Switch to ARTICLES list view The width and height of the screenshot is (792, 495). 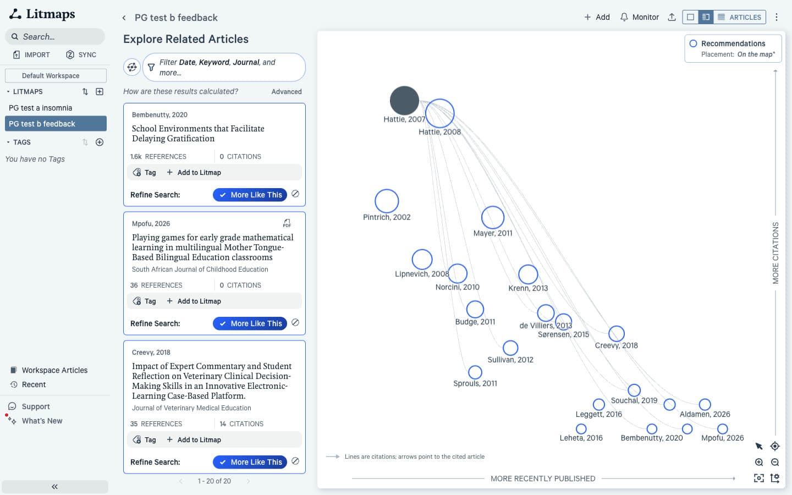pyautogui.click(x=740, y=17)
